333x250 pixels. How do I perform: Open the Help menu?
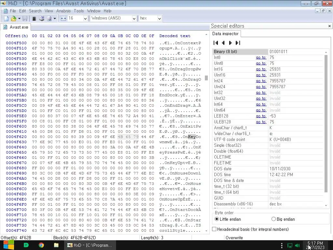click(x=107, y=11)
